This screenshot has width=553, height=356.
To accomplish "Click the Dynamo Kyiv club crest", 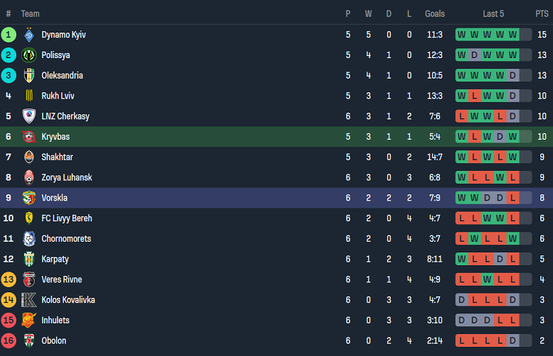I will pos(29,35).
